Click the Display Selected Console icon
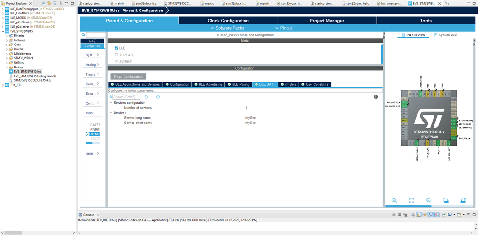This screenshot has height=235, width=478. [451, 215]
